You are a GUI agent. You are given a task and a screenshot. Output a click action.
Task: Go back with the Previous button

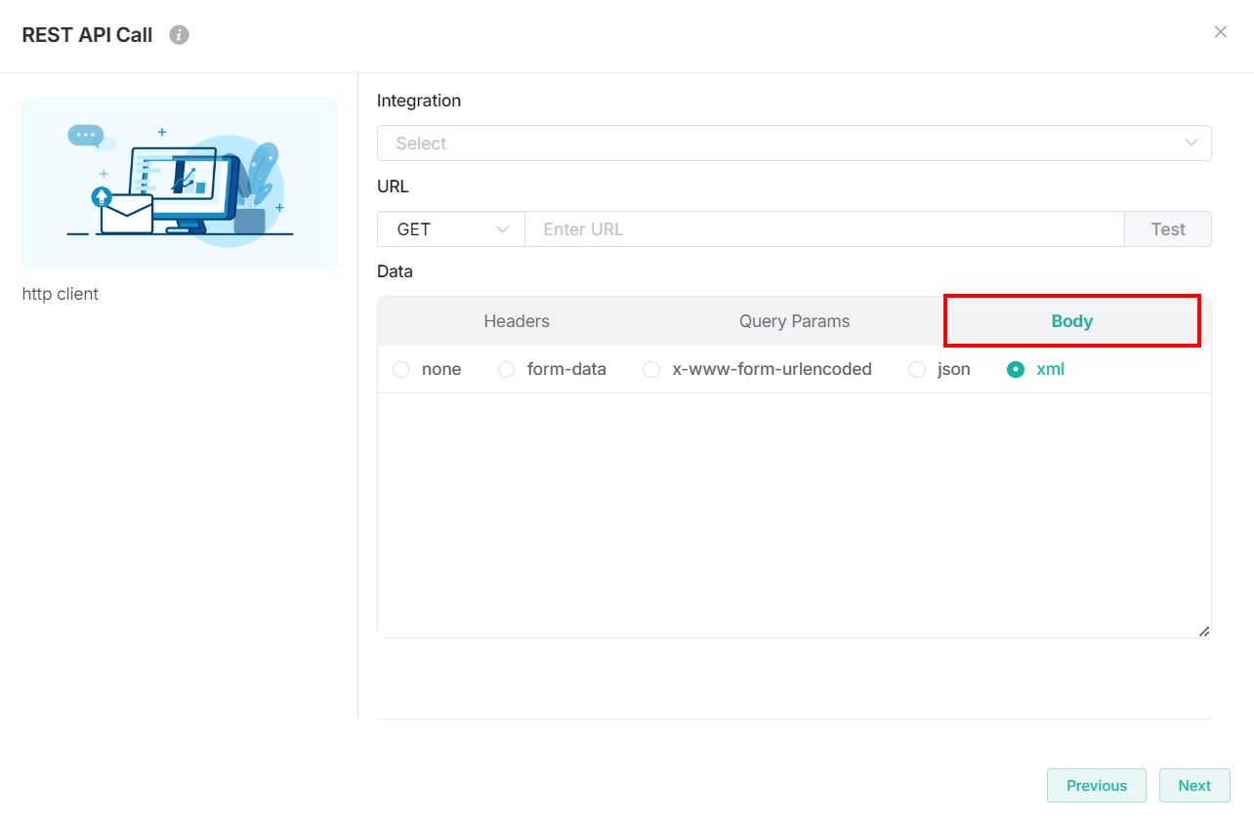(x=1096, y=786)
